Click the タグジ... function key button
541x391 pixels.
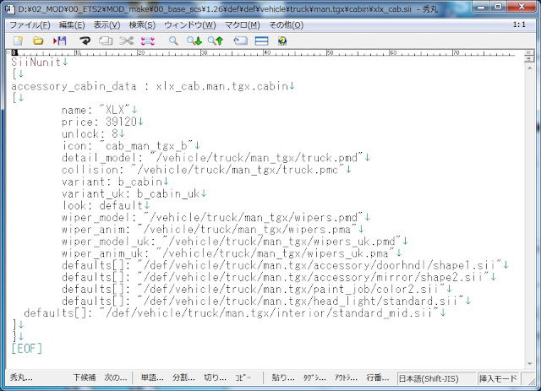coord(314,377)
